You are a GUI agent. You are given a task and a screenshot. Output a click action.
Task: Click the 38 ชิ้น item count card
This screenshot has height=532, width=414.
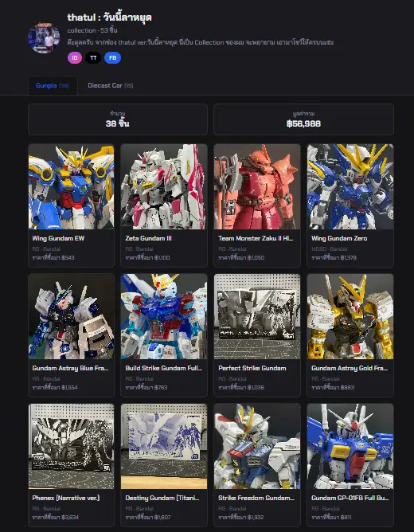pos(118,119)
